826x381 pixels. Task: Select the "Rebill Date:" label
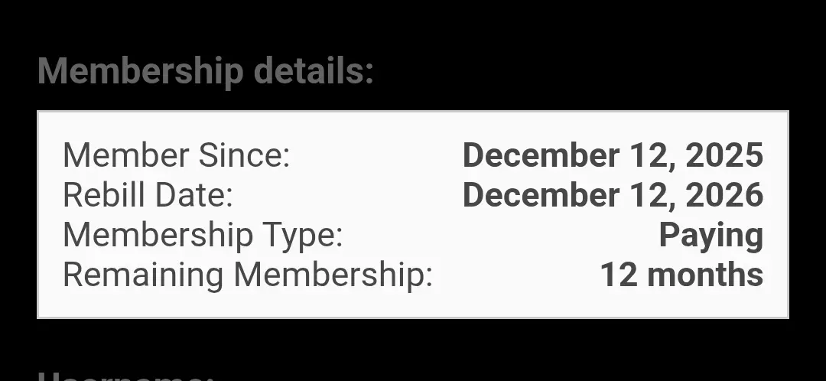pos(148,195)
